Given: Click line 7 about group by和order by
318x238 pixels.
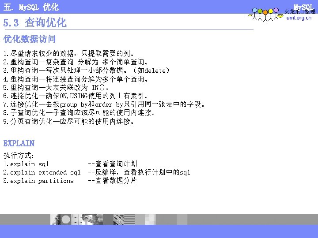Looking at the screenshot, I should click(x=104, y=104).
